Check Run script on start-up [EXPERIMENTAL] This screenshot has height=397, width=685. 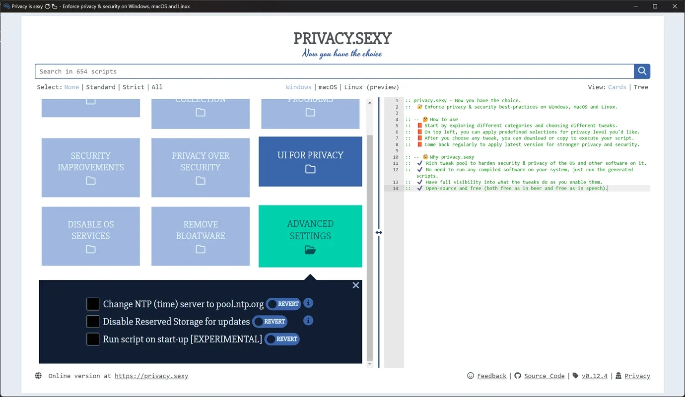click(93, 339)
